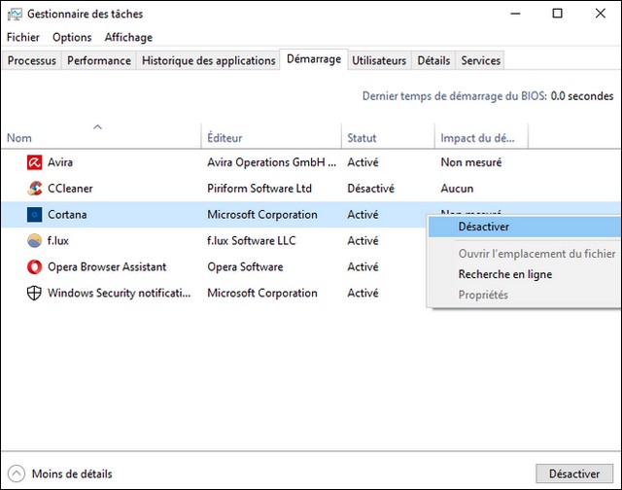This screenshot has width=622, height=490.
Task: Click the Cortana blue square icon
Action: pyautogui.click(x=35, y=215)
